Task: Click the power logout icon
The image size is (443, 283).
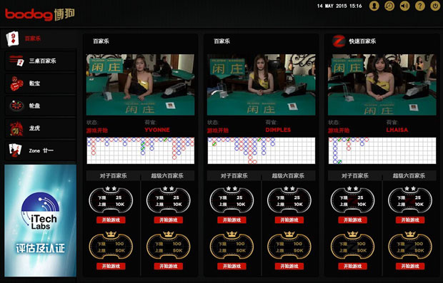Action: pyautogui.click(x=435, y=6)
